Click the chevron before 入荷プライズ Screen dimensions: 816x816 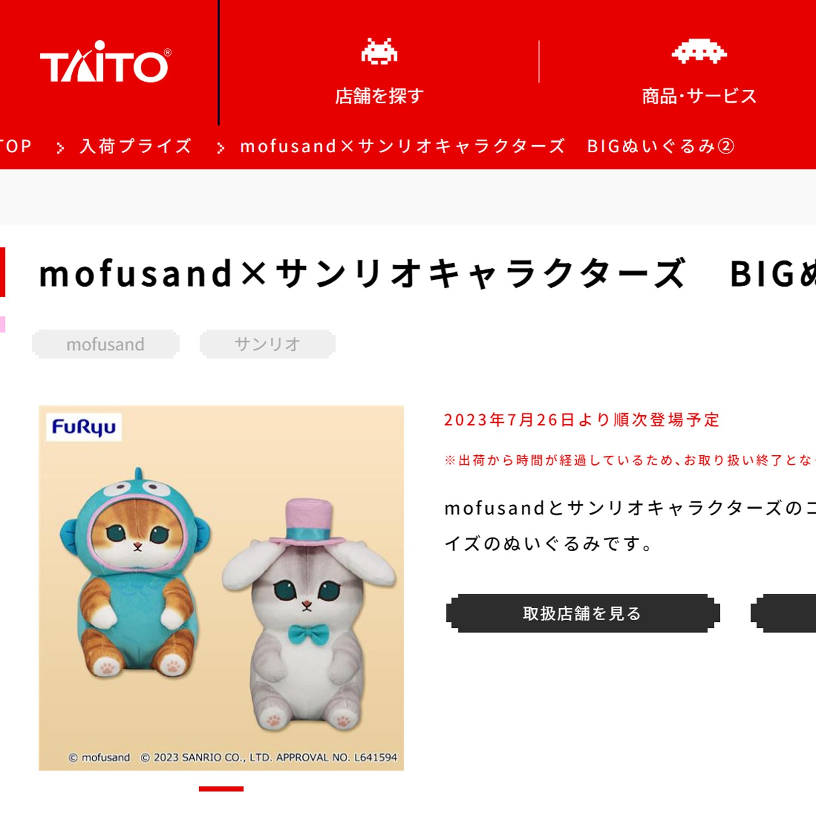pyautogui.click(x=60, y=147)
